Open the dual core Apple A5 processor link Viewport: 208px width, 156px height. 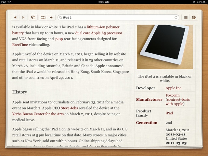pyautogui.click(x=99, y=33)
